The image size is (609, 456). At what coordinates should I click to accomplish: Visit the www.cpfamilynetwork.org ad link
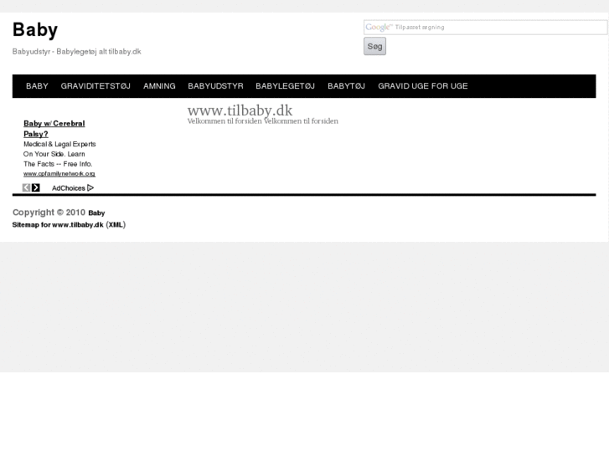59,174
